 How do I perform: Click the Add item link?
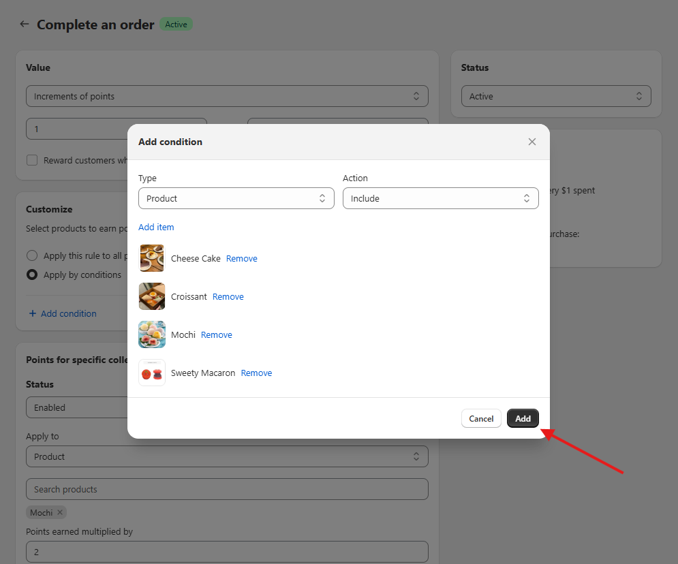pyautogui.click(x=156, y=228)
